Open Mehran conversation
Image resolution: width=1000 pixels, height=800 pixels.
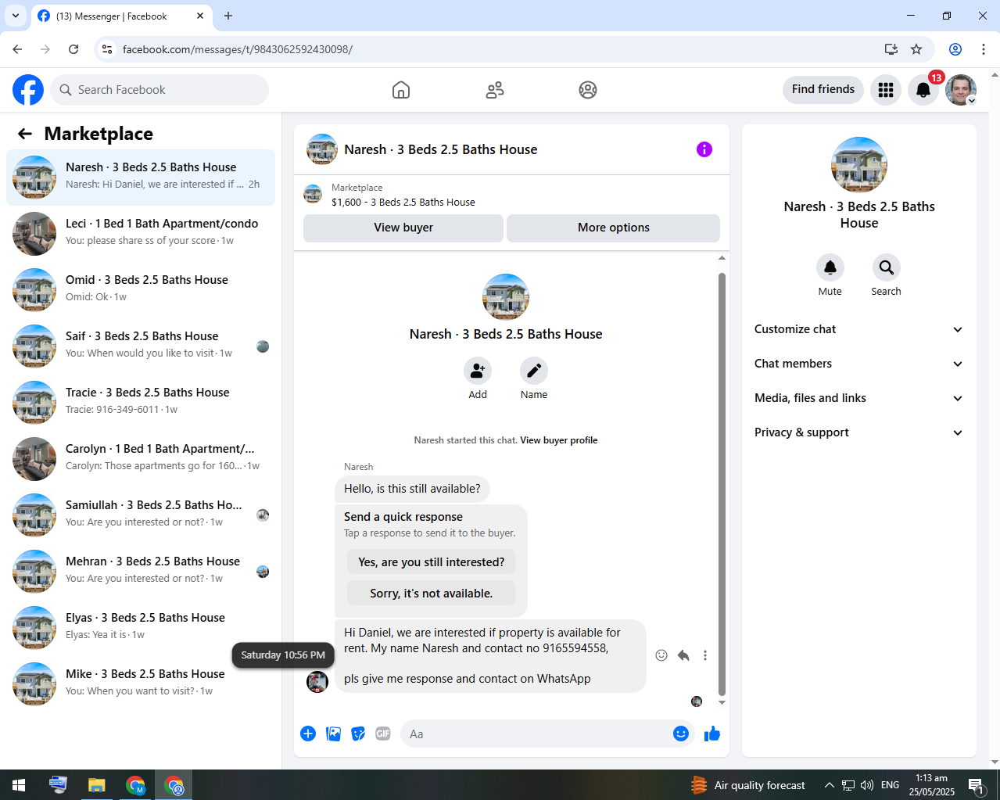pyautogui.click(x=141, y=572)
